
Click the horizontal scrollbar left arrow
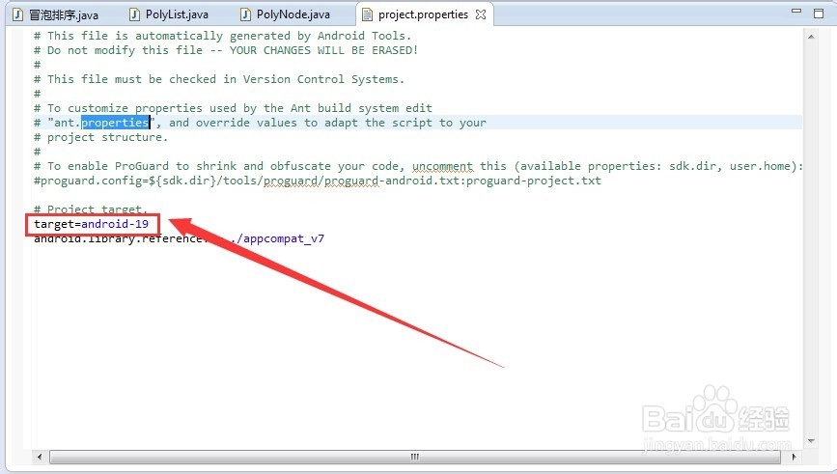[x=40, y=457]
